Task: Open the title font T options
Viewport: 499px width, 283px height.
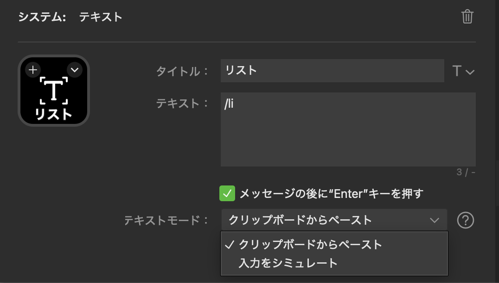Action: point(463,71)
